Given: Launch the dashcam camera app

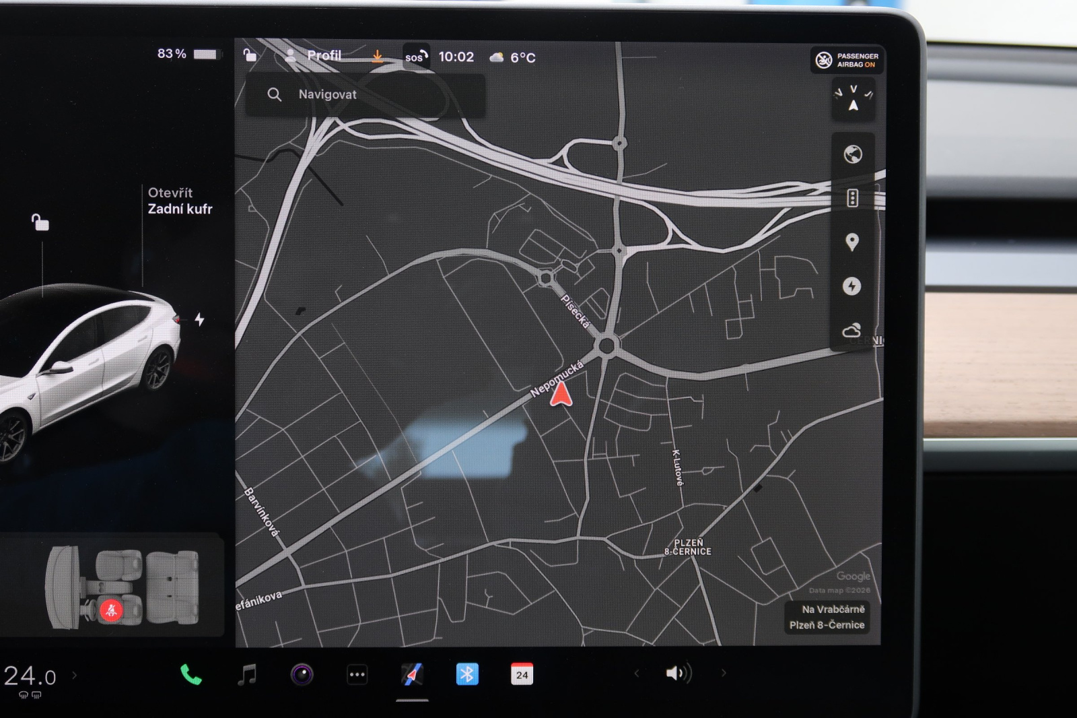Looking at the screenshot, I should click(302, 674).
